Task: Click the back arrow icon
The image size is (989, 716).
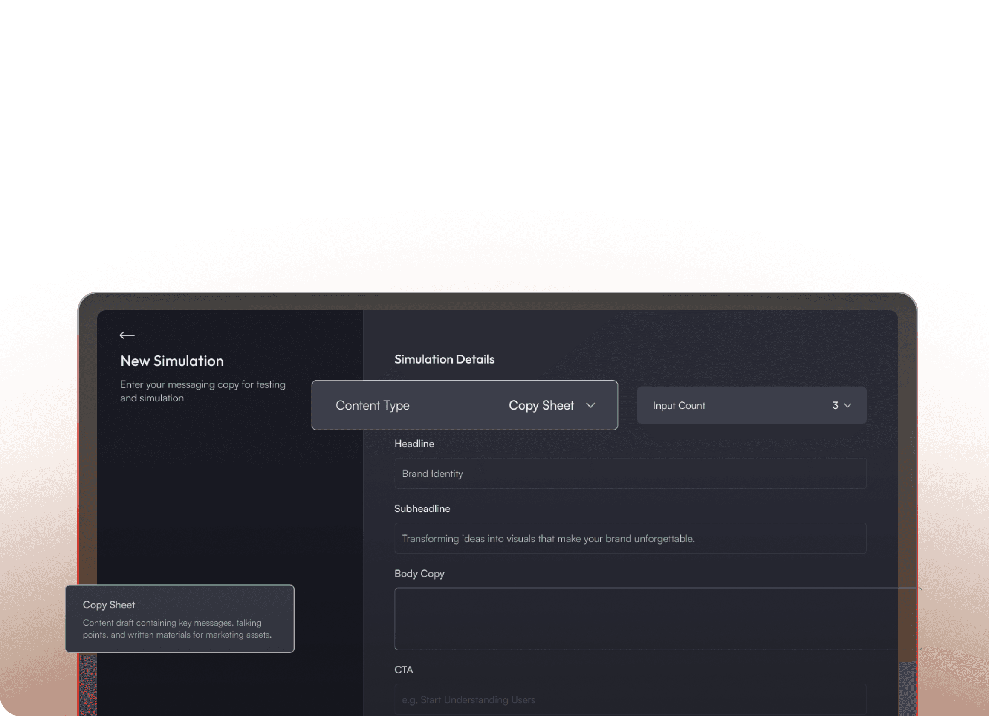Action: [x=127, y=335]
